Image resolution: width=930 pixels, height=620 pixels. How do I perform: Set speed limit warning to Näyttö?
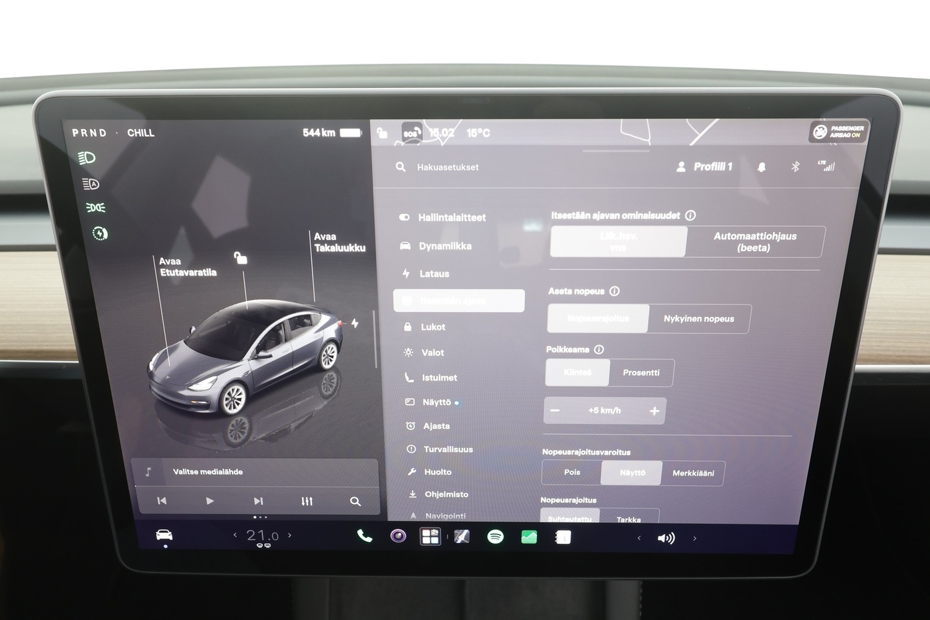pyautogui.click(x=632, y=473)
